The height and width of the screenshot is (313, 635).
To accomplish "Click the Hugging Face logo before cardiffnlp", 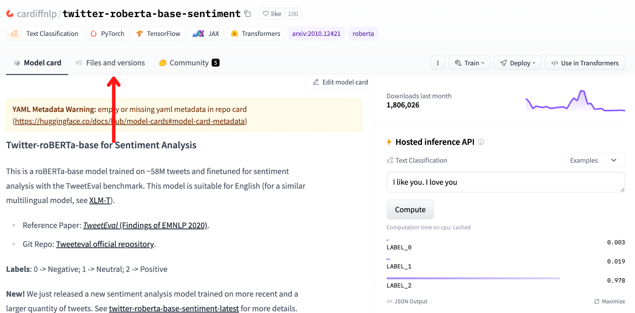I will pyautogui.click(x=10, y=14).
